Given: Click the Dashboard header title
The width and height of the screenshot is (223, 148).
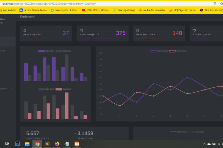Looking at the screenshot, I should pyautogui.click(x=27, y=16).
